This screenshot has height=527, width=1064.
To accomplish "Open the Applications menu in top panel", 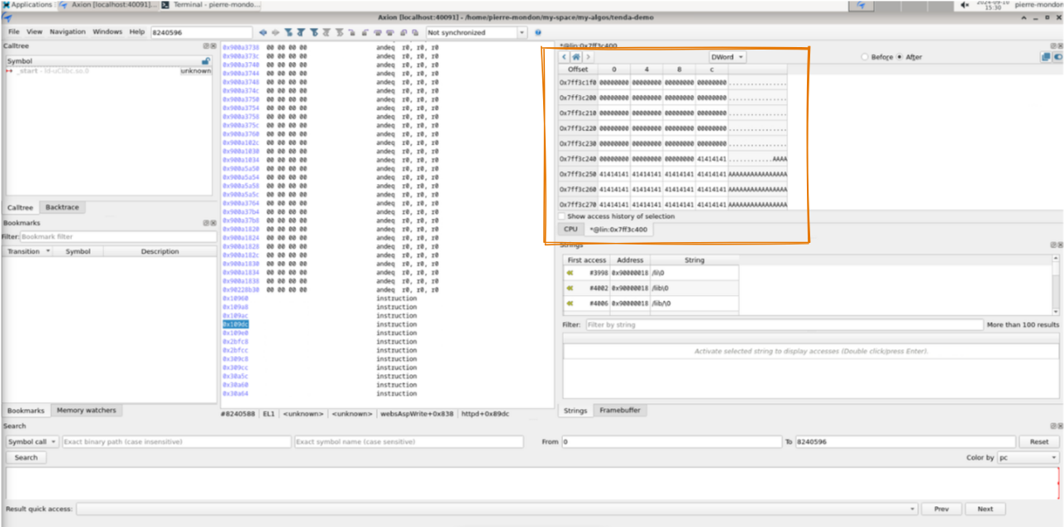I will [x=27, y=5].
